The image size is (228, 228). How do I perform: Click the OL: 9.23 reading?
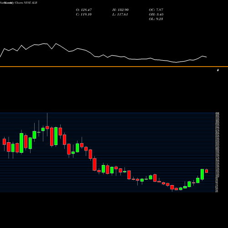(156, 19)
